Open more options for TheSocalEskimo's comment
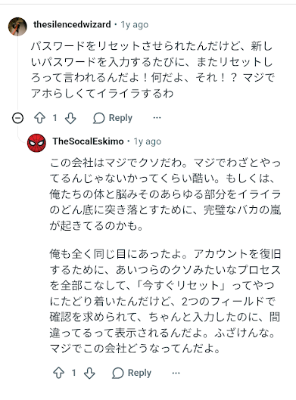Viewport: 296px width, 400px height. (176, 373)
